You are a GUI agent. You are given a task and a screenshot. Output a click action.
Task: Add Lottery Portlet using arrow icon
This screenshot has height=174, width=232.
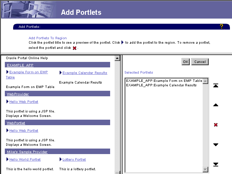pos(60,159)
